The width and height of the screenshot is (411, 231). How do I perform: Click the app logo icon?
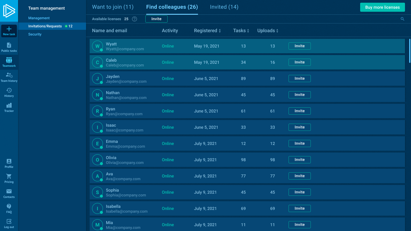point(9,11)
